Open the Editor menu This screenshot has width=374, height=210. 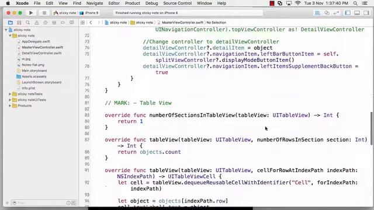(x=114, y=3)
